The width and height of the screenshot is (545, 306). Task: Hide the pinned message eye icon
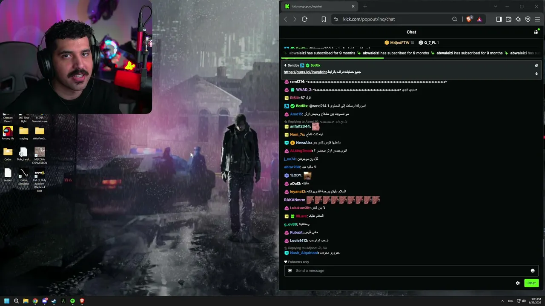(536, 65)
